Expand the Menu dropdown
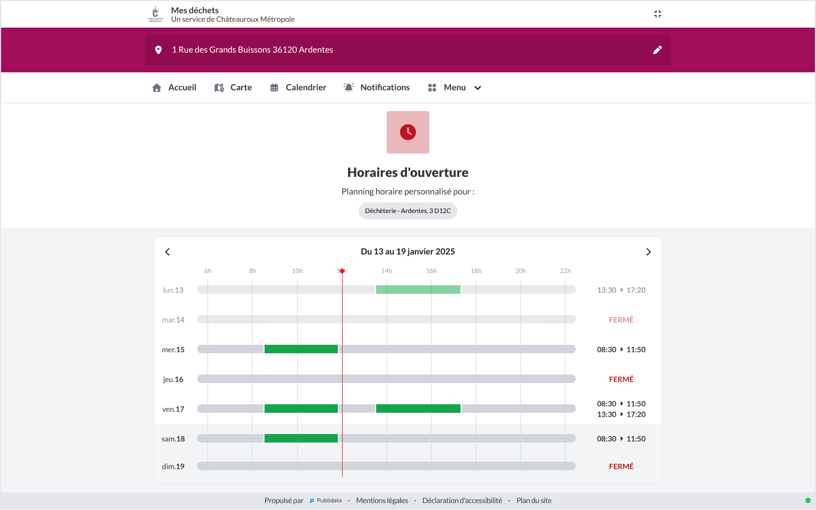Viewport: 816px width, 510px height. 455,88
